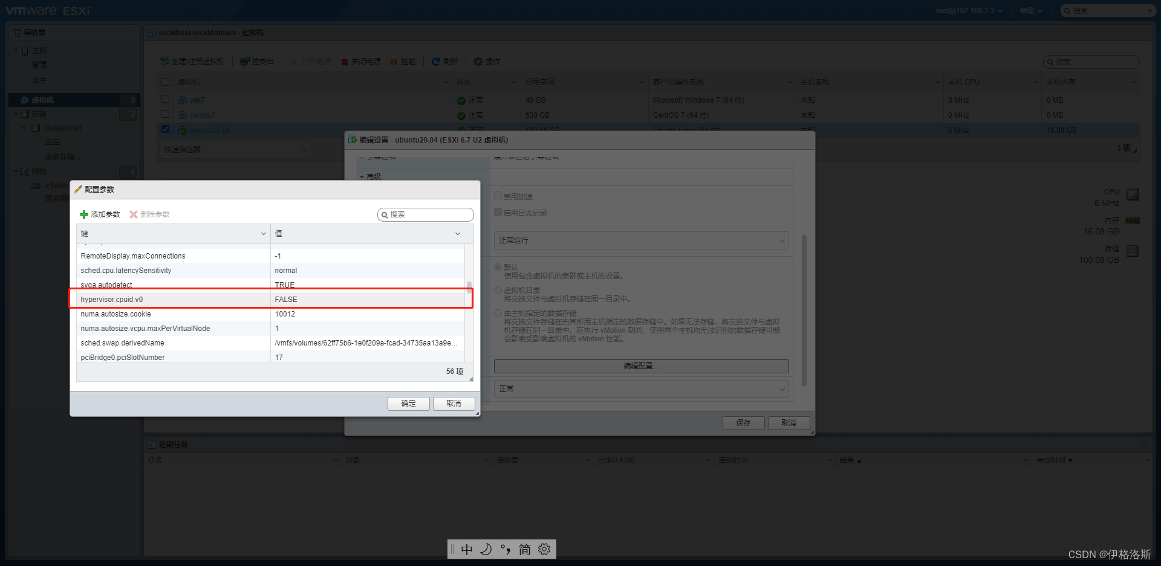Click the pencil icon in the 配置参数 title bar
The width and height of the screenshot is (1161, 566).
click(77, 189)
